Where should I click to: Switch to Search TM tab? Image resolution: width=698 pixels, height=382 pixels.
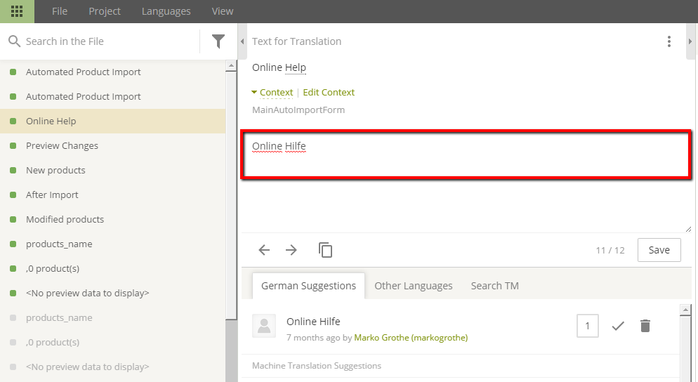click(x=495, y=286)
